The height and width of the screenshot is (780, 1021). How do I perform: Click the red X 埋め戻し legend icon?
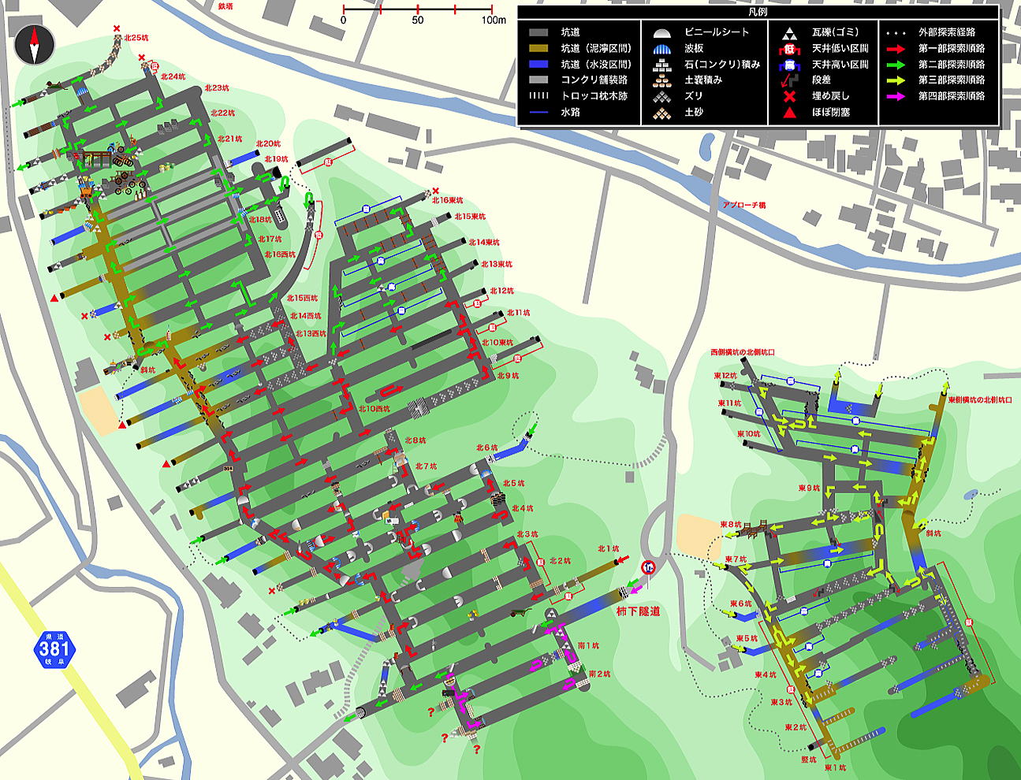tap(788, 96)
